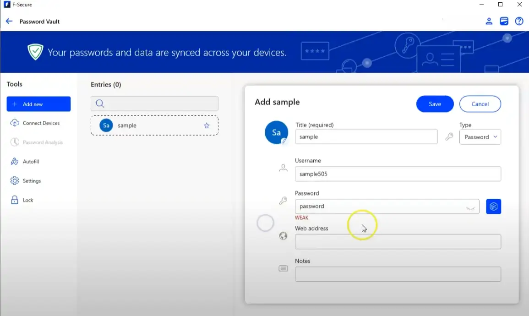Open the wallet icon in header
Viewport: 529px width, 316px height.
pyautogui.click(x=504, y=21)
